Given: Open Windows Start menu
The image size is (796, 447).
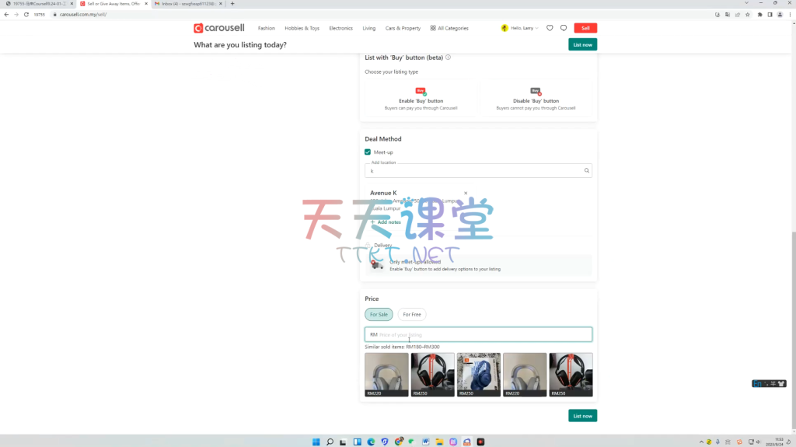Looking at the screenshot, I should [316, 442].
